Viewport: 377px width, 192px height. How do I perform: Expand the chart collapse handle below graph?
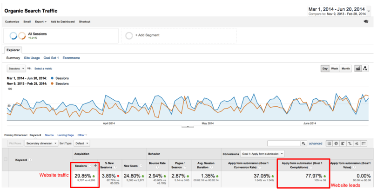click(x=188, y=127)
